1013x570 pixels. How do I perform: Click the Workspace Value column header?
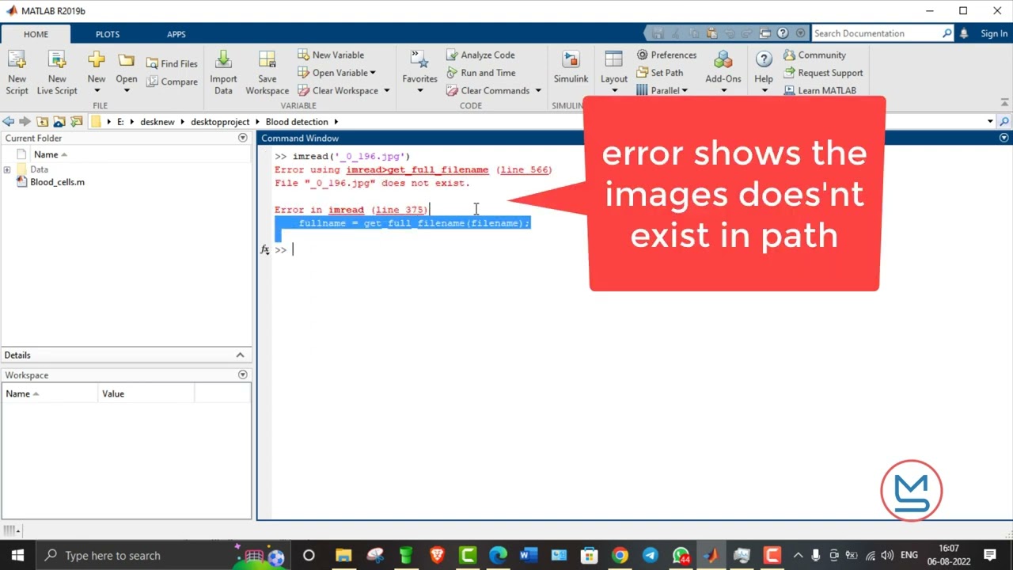(146, 393)
